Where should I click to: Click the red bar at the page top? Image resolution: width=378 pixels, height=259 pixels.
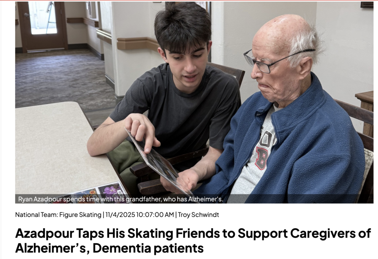189,0
